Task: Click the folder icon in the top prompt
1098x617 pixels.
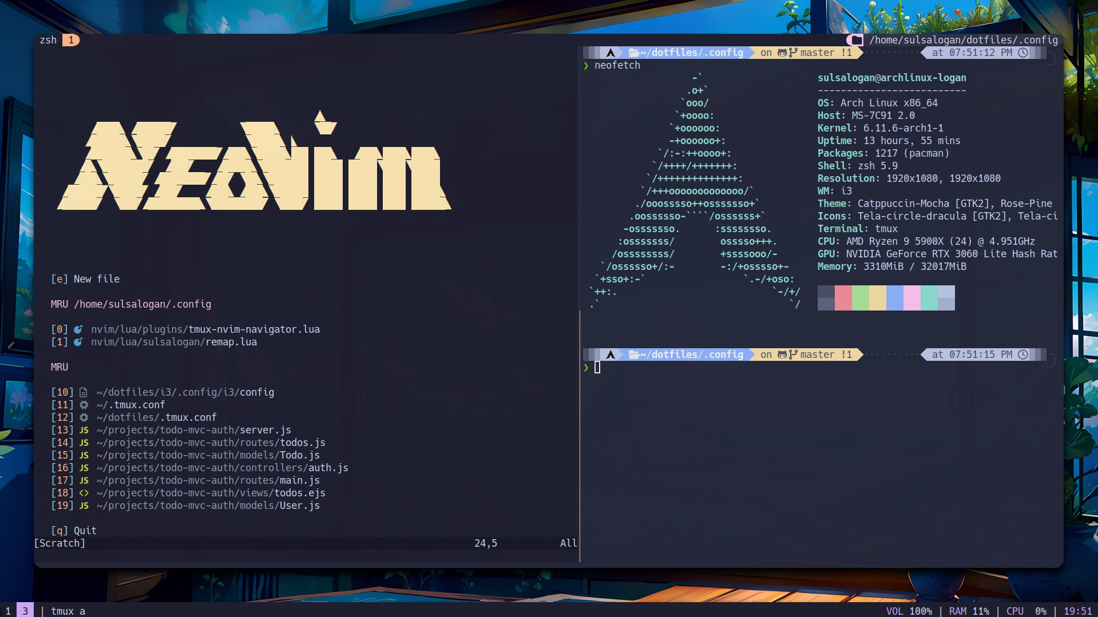Action: pyautogui.click(x=634, y=53)
